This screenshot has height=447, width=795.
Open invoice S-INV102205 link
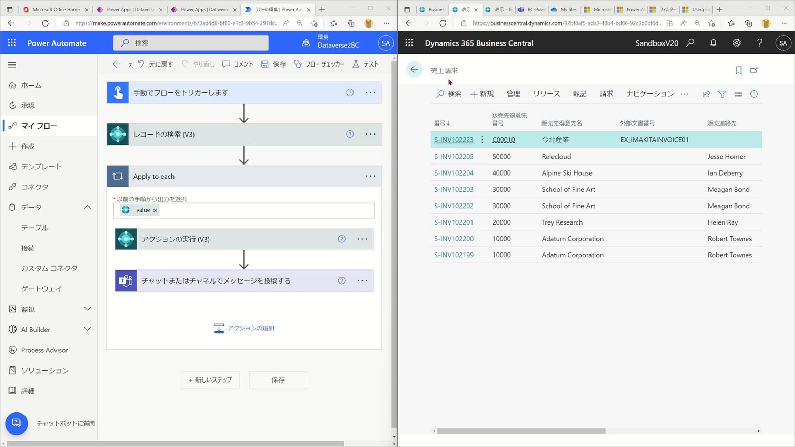[x=454, y=156]
